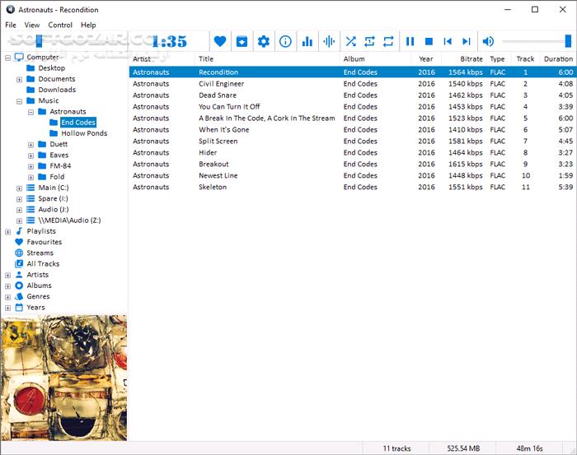Toggle the repeat loop button
The image size is (577, 455).
coord(388,41)
